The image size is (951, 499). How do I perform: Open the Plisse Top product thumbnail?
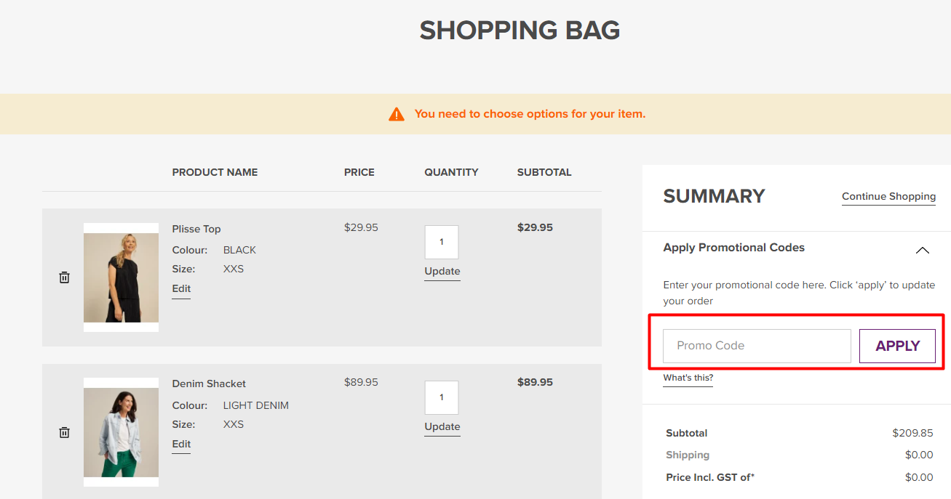point(121,277)
